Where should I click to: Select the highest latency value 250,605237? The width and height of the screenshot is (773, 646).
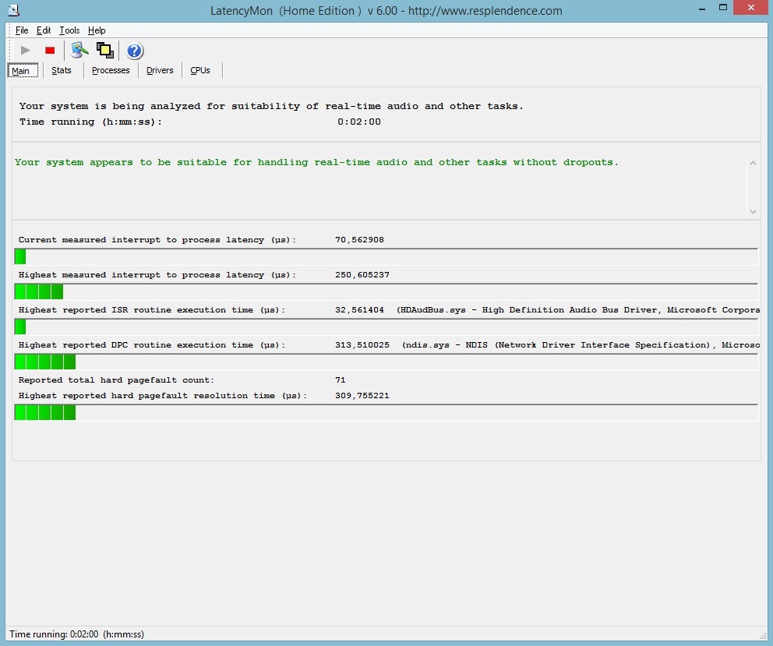(362, 274)
